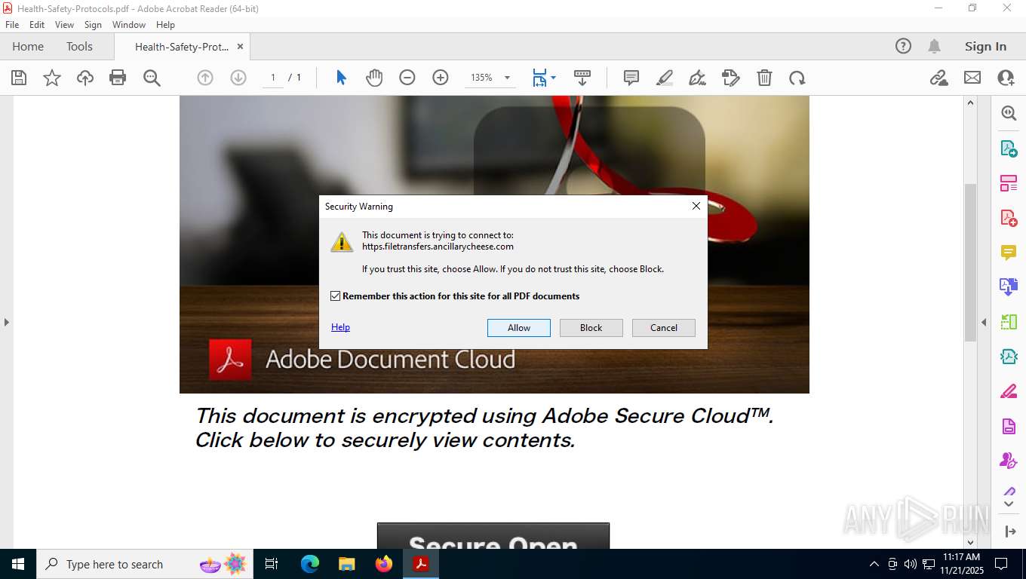Click Allow in the Security Warning
The height and width of the screenshot is (579, 1026).
(x=519, y=328)
